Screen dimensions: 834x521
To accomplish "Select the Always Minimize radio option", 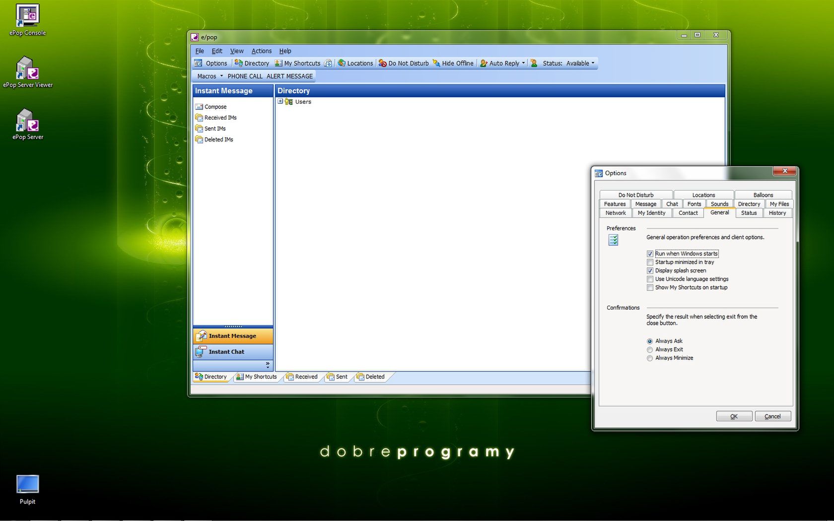I will (x=650, y=358).
